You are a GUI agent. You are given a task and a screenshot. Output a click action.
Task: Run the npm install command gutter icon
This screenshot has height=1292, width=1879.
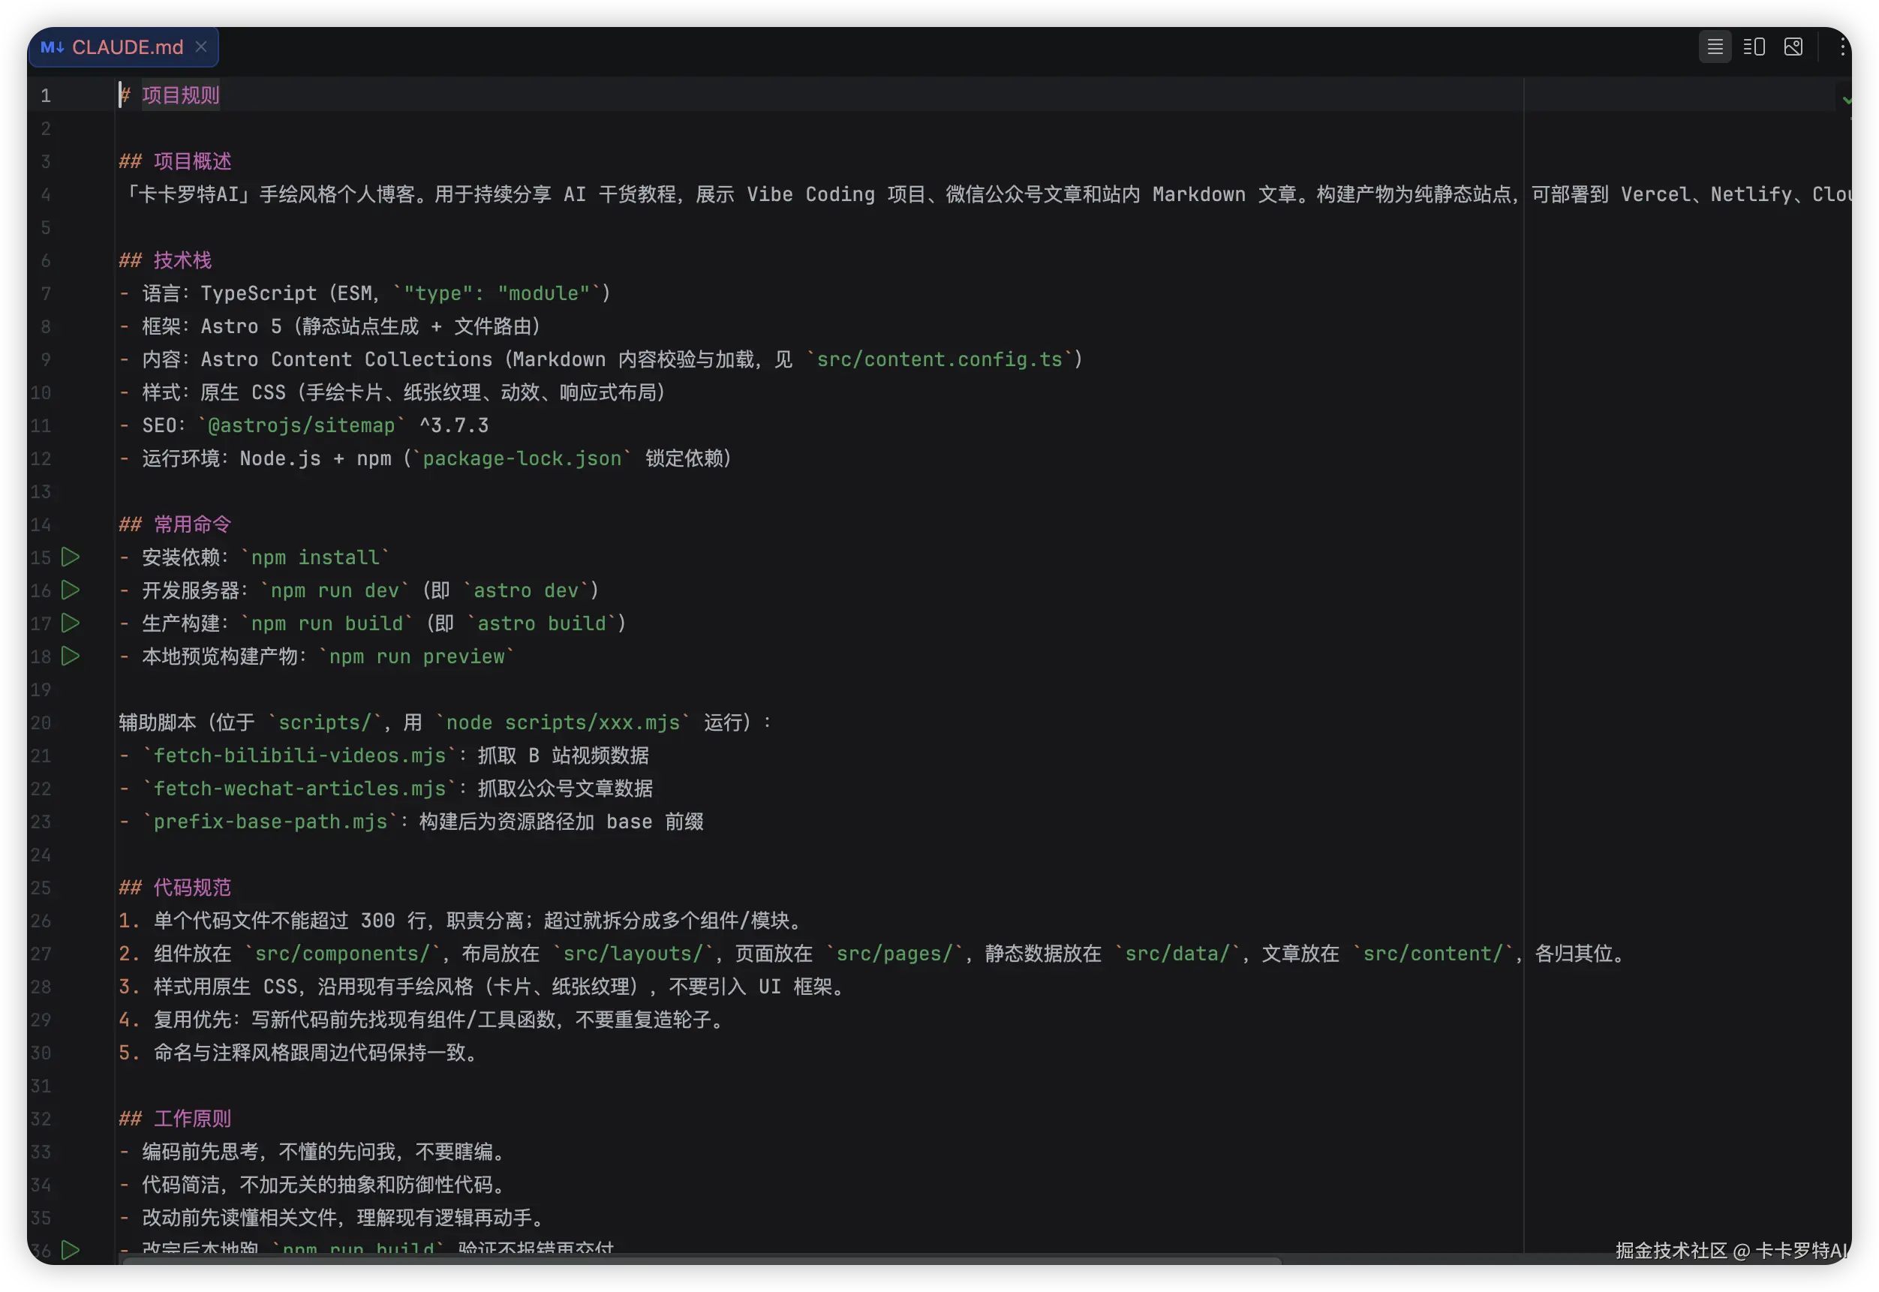[x=71, y=557]
